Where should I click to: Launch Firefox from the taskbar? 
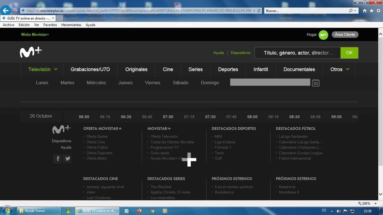139,211
